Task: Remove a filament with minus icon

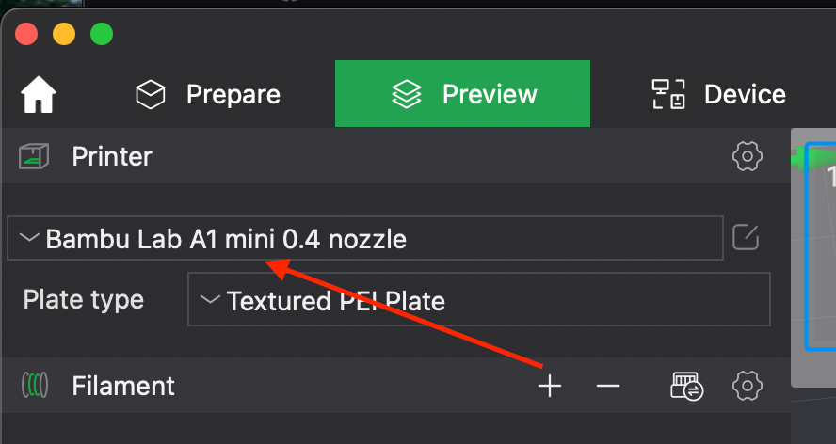Action: pos(608,386)
